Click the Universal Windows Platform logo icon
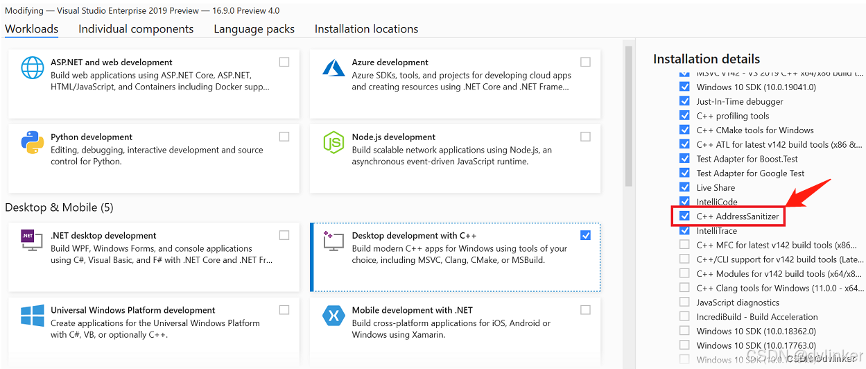Image resolution: width=866 pixels, height=369 pixels. [x=33, y=316]
